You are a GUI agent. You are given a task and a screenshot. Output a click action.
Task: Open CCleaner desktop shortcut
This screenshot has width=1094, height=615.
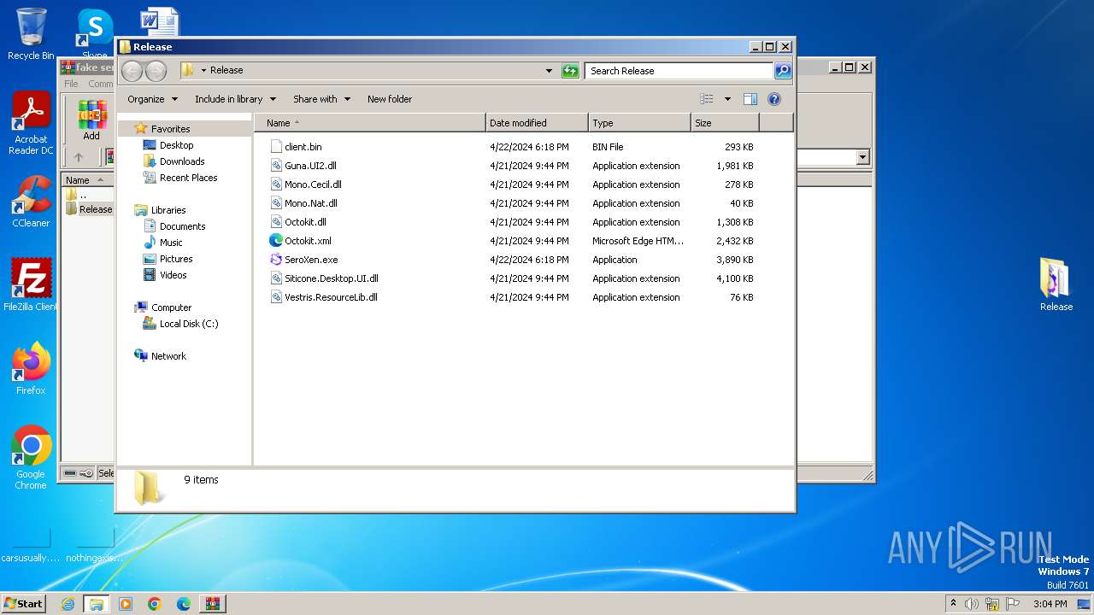[x=31, y=202]
